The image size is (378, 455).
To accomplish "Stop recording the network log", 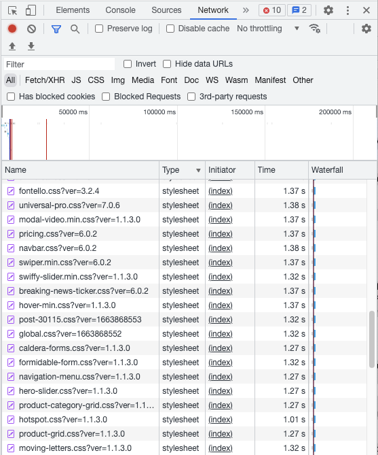I will click(x=12, y=29).
